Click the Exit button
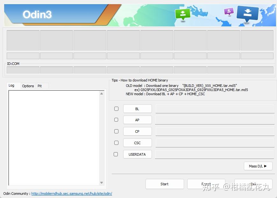 (253, 184)
